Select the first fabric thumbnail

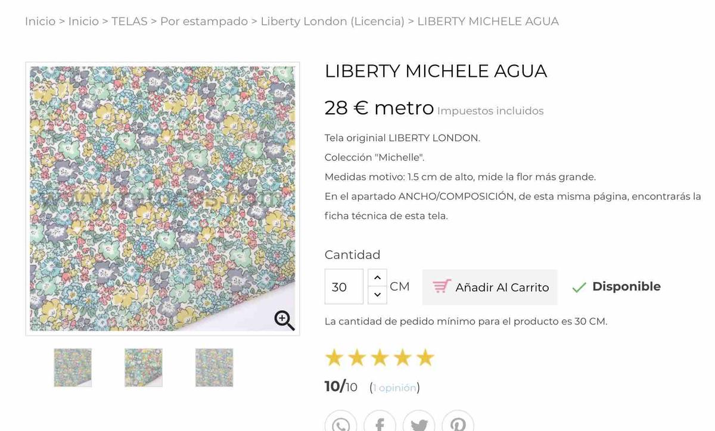73,367
